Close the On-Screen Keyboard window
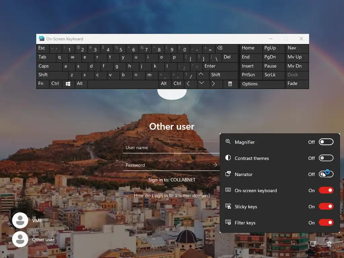 (301, 39)
